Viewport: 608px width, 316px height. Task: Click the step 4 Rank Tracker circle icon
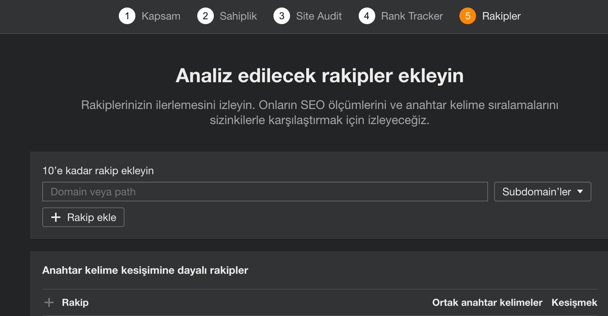click(x=367, y=16)
